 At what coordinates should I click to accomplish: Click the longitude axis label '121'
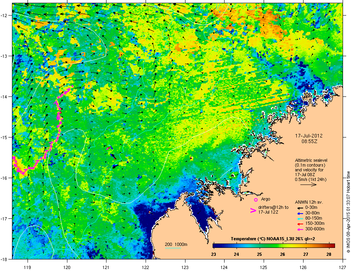(x=106, y=267)
